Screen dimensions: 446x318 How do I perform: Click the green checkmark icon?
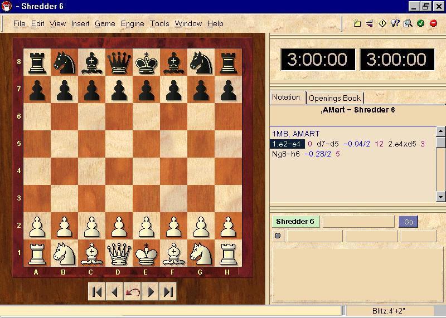420,23
